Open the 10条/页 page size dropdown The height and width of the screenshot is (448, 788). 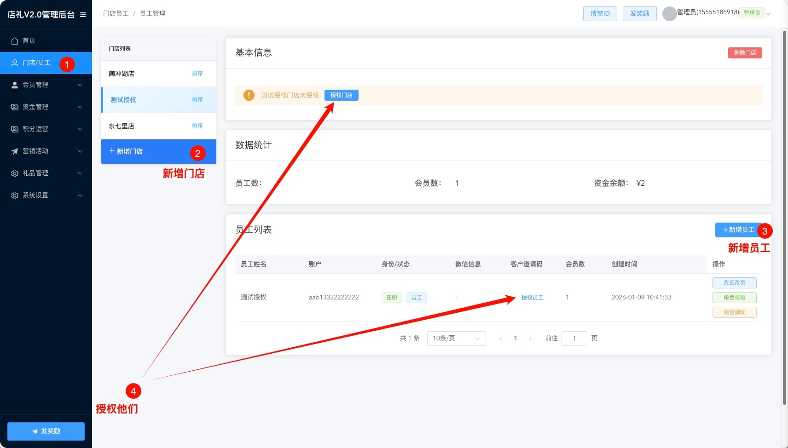456,339
